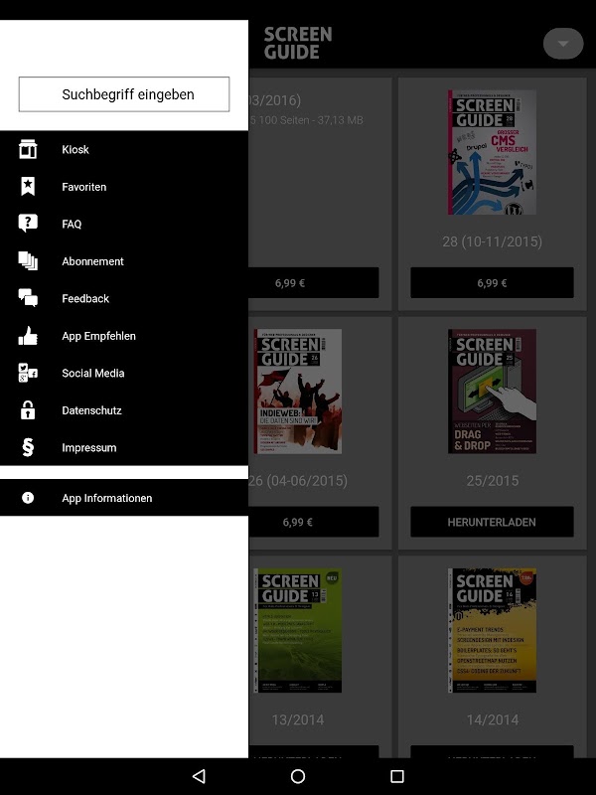This screenshot has width=596, height=795.
Task: Open App Informationen label
Action: point(107,498)
